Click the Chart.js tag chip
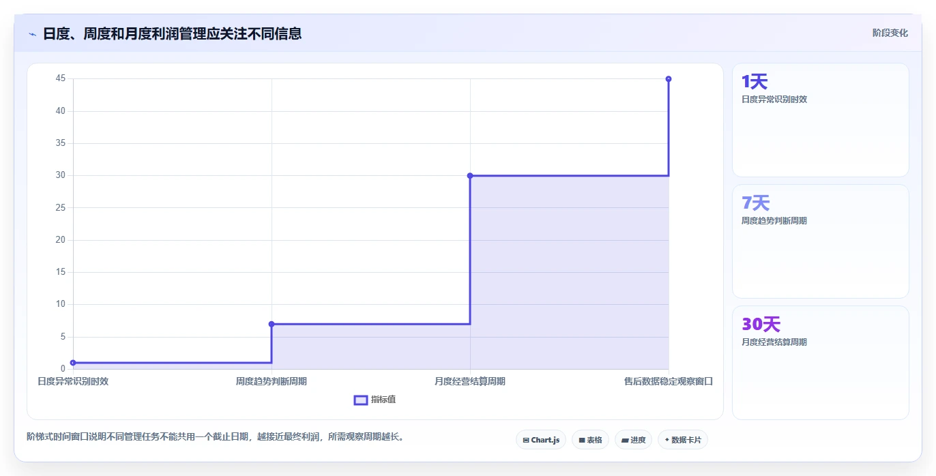The width and height of the screenshot is (936, 476). pos(541,440)
